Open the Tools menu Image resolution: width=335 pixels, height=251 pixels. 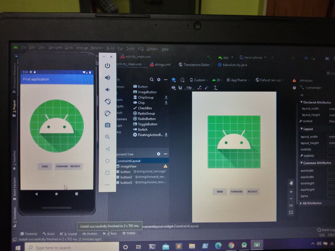(130, 49)
